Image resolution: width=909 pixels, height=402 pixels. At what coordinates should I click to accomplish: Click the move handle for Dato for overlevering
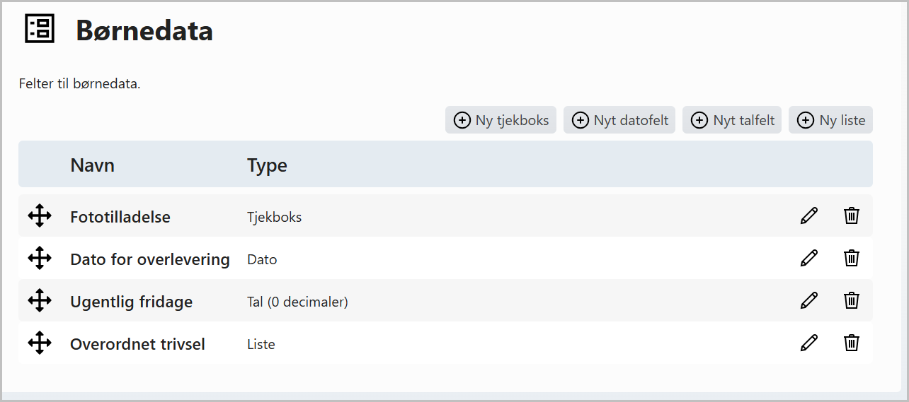[x=40, y=258]
